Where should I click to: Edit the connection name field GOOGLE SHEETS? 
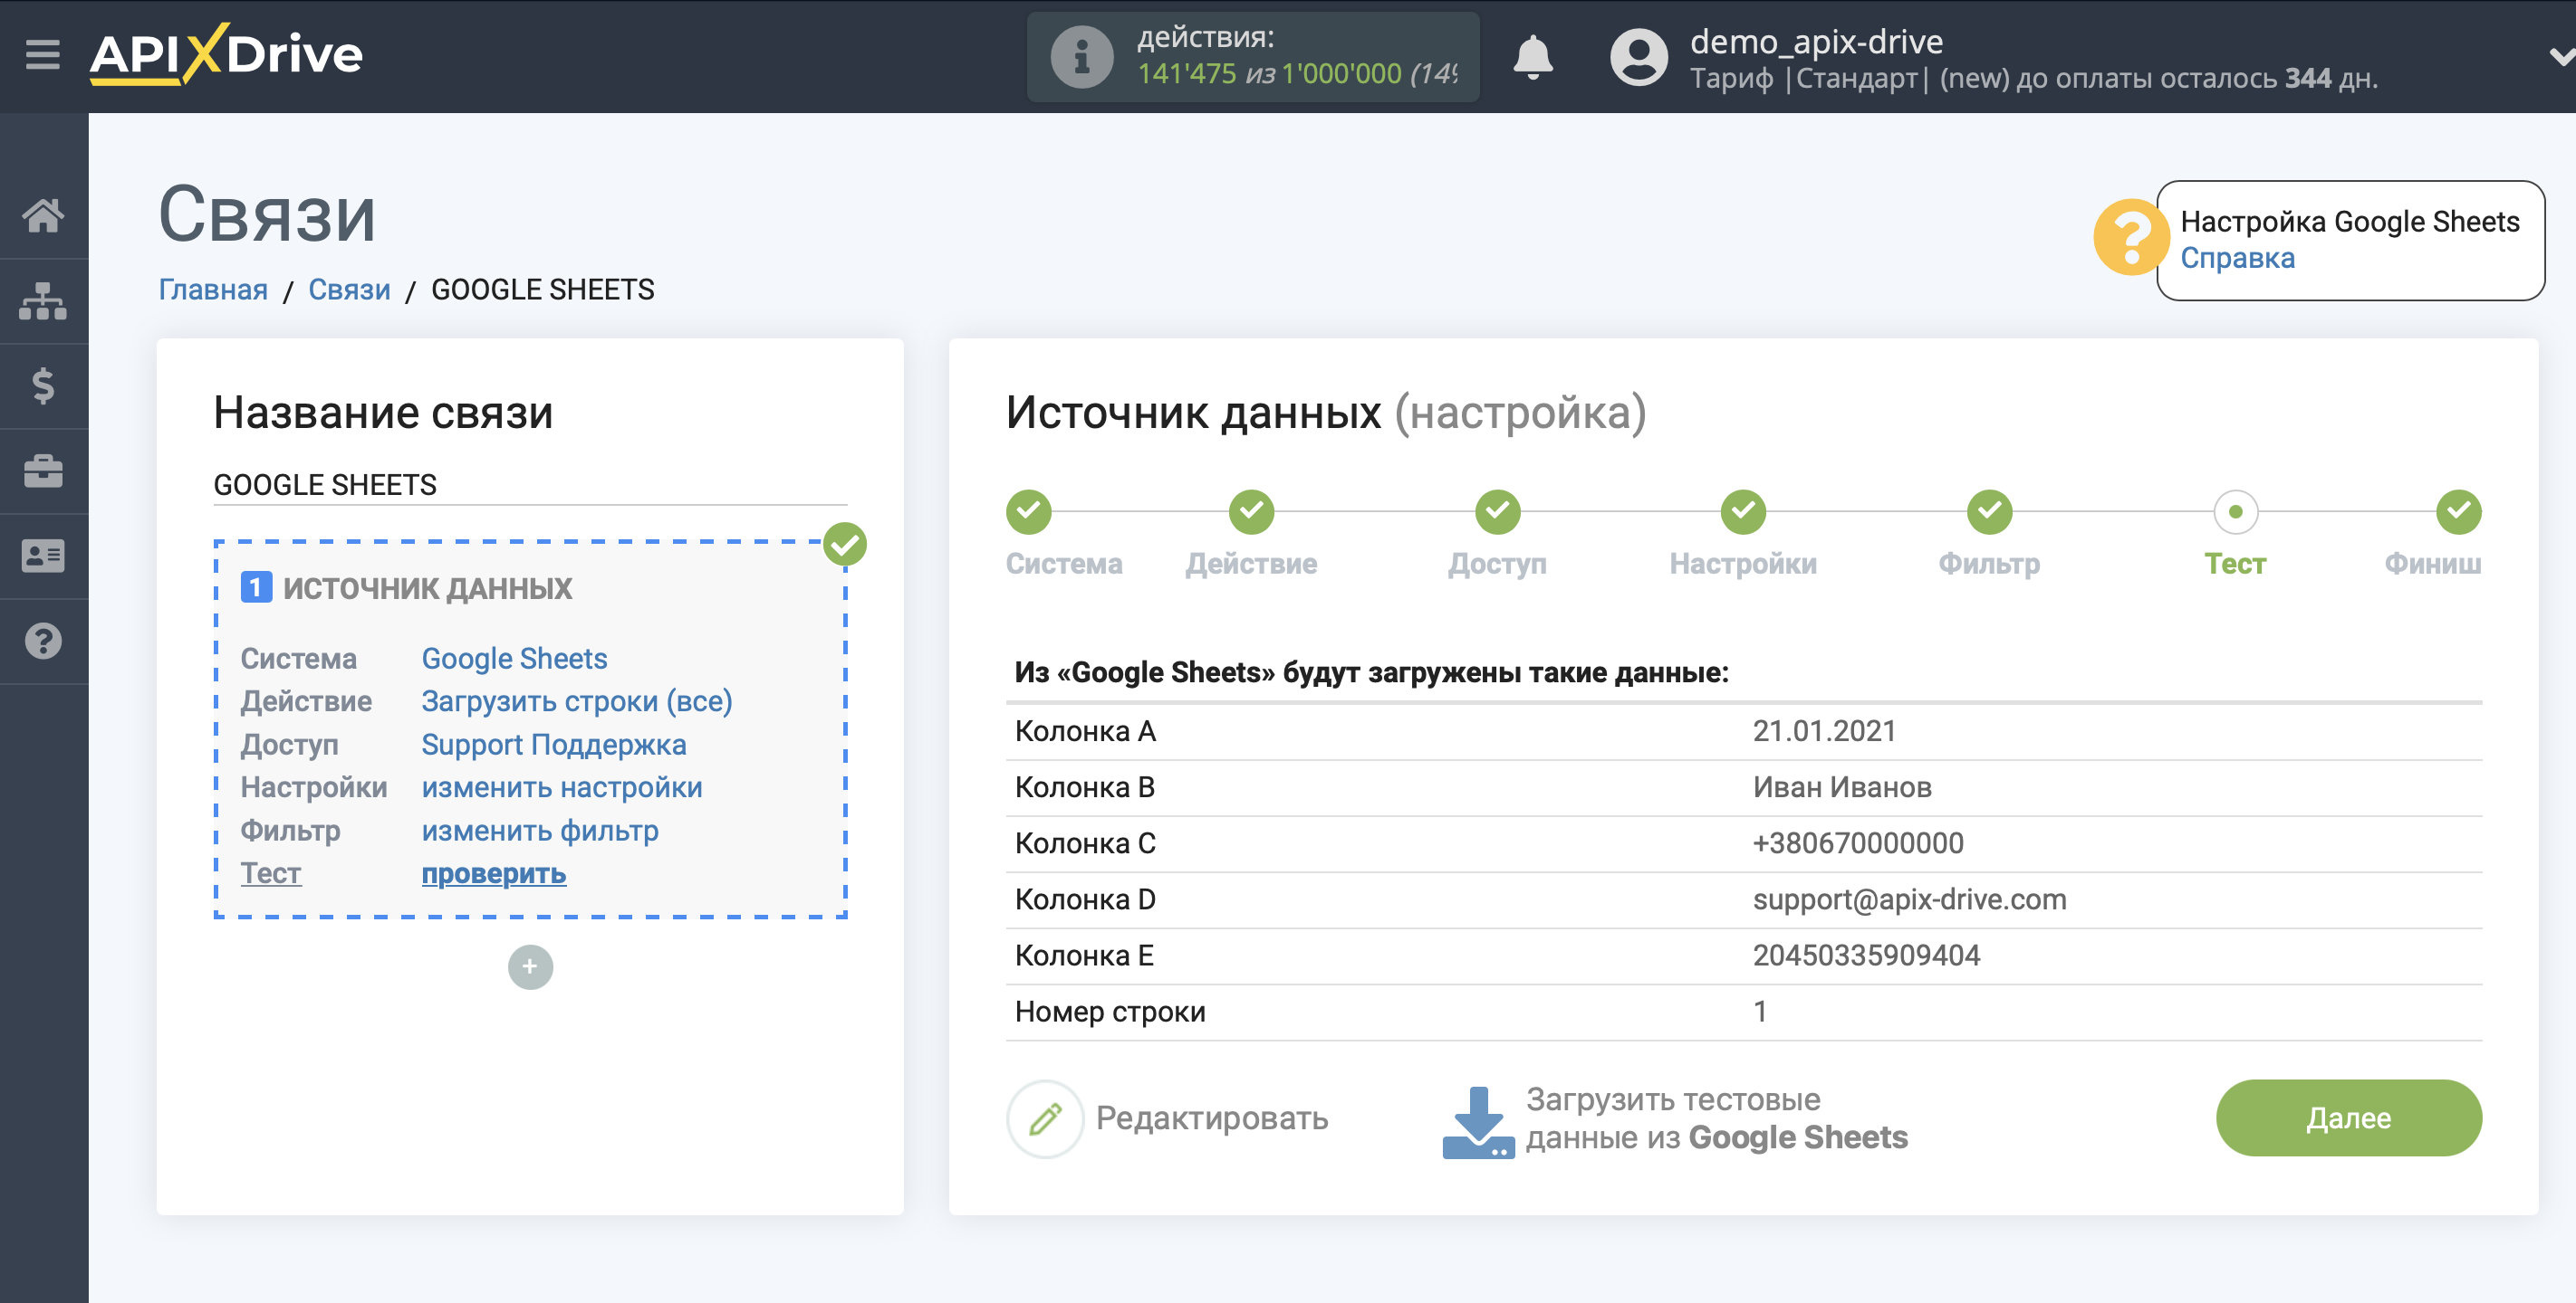pyautogui.click(x=530, y=485)
